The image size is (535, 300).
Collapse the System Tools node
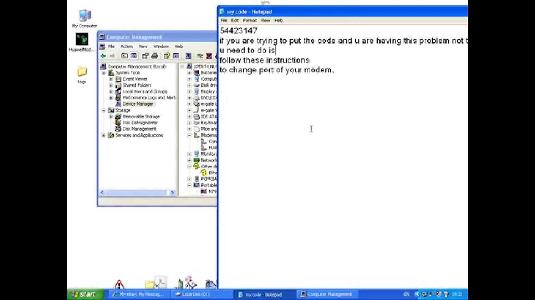tap(104, 73)
